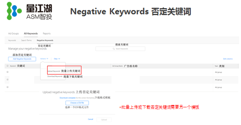The width and height of the screenshot is (241, 125).
Task: Select the Search Terms sub-tab
Action: (x=26, y=40)
